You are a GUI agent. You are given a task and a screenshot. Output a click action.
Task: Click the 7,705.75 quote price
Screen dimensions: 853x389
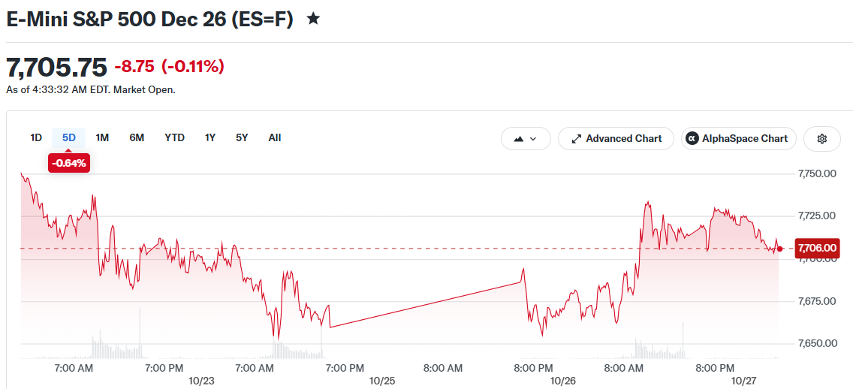[56, 67]
